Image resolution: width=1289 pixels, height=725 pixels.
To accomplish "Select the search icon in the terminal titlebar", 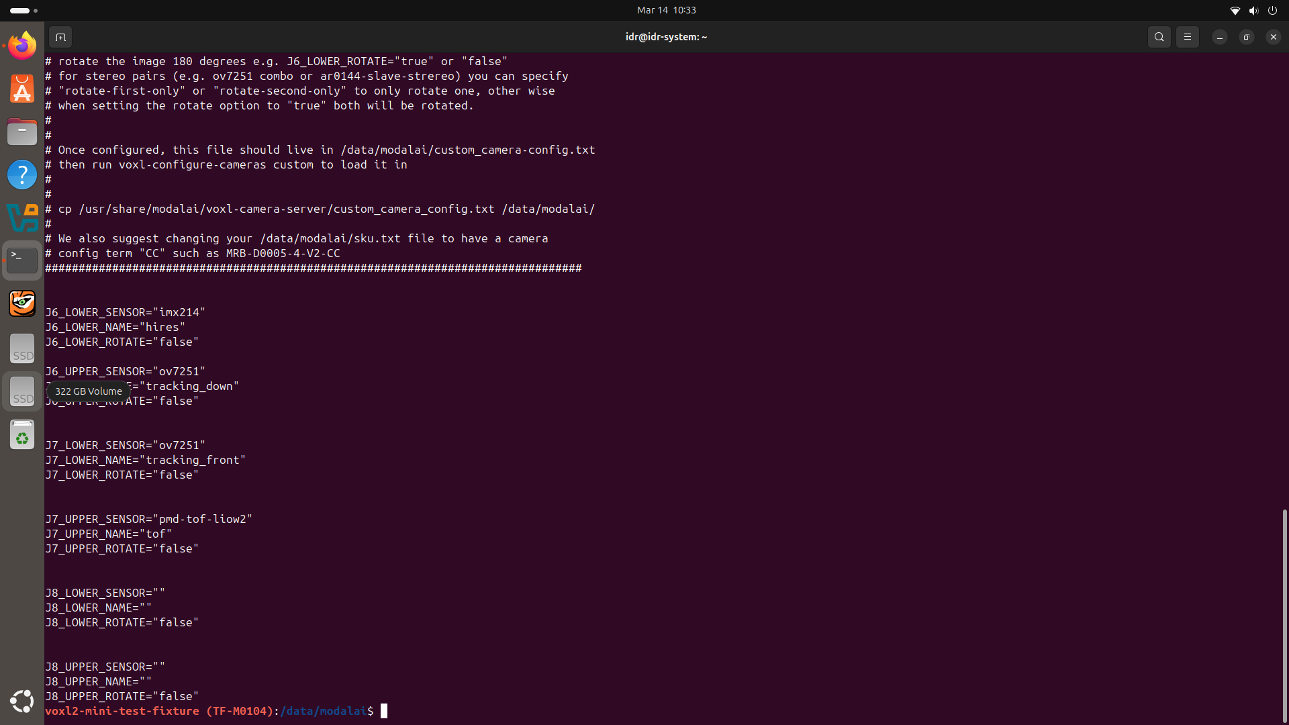I will 1159,37.
